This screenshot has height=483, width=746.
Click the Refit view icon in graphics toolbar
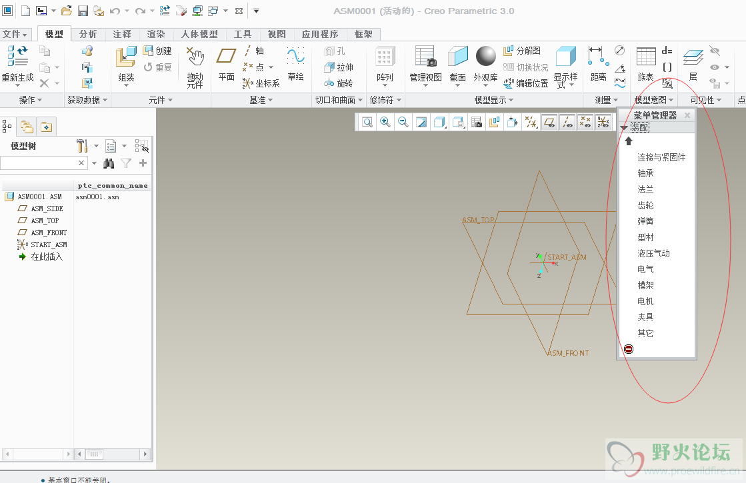point(367,122)
